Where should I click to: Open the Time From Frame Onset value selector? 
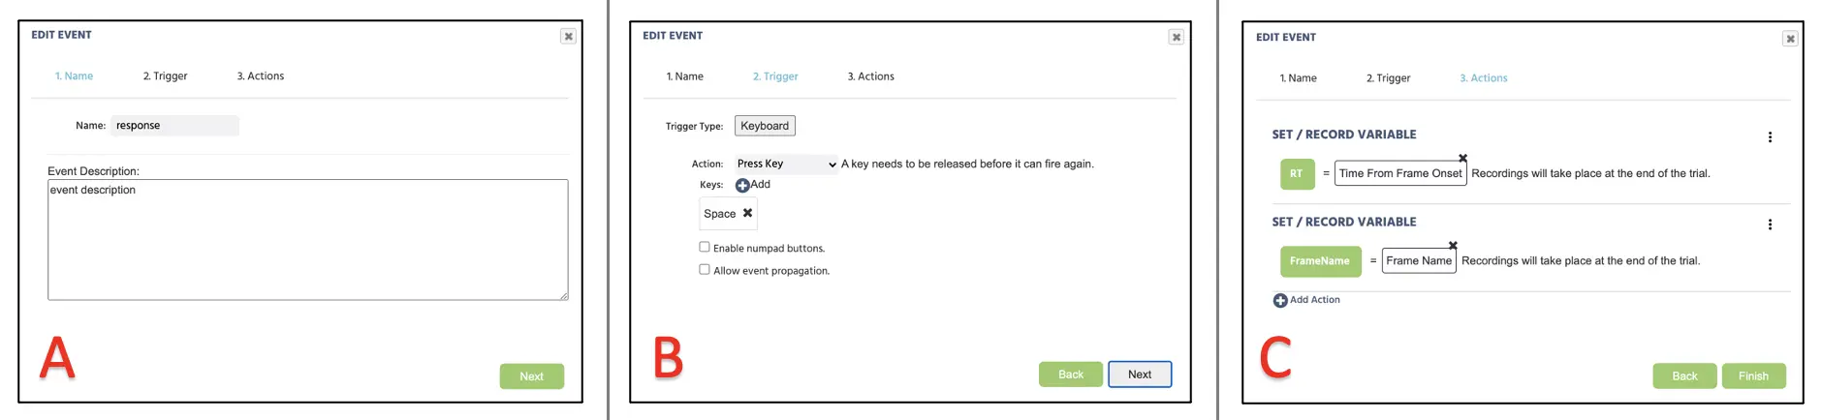click(1400, 173)
